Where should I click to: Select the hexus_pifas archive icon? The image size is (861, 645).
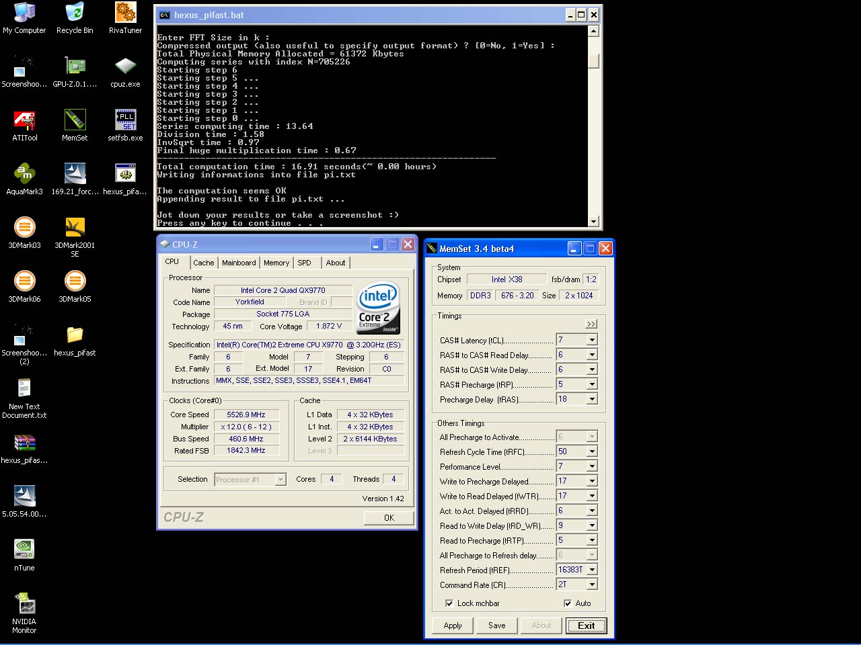(x=24, y=448)
